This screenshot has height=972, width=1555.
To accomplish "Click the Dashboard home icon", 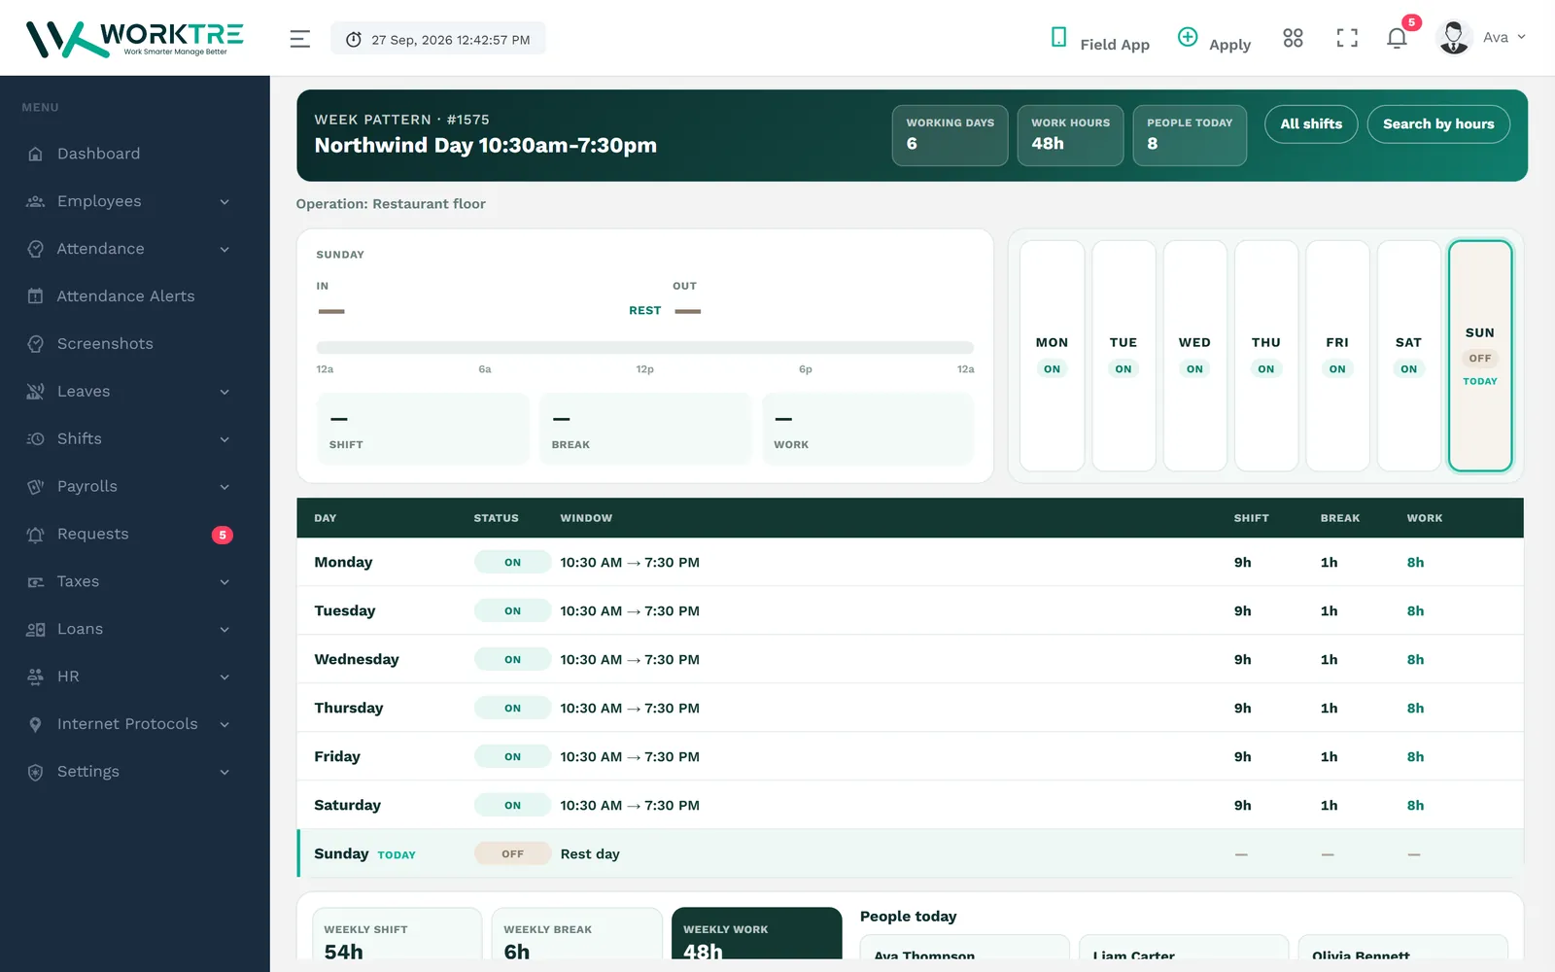I will [36, 154].
